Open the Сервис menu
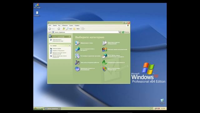The height and width of the screenshot is (113, 200). tap(71, 25)
